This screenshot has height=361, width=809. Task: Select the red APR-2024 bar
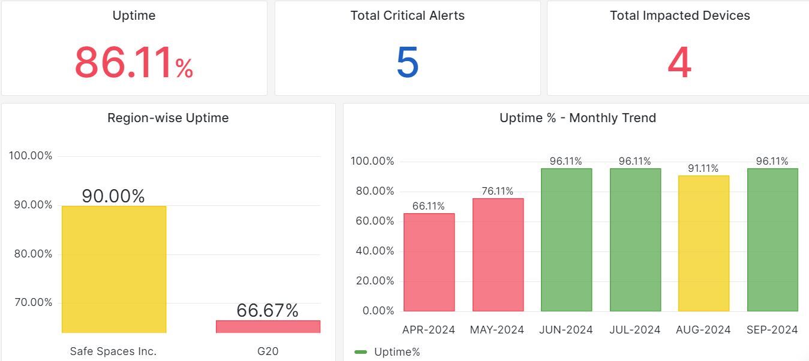[x=429, y=262]
